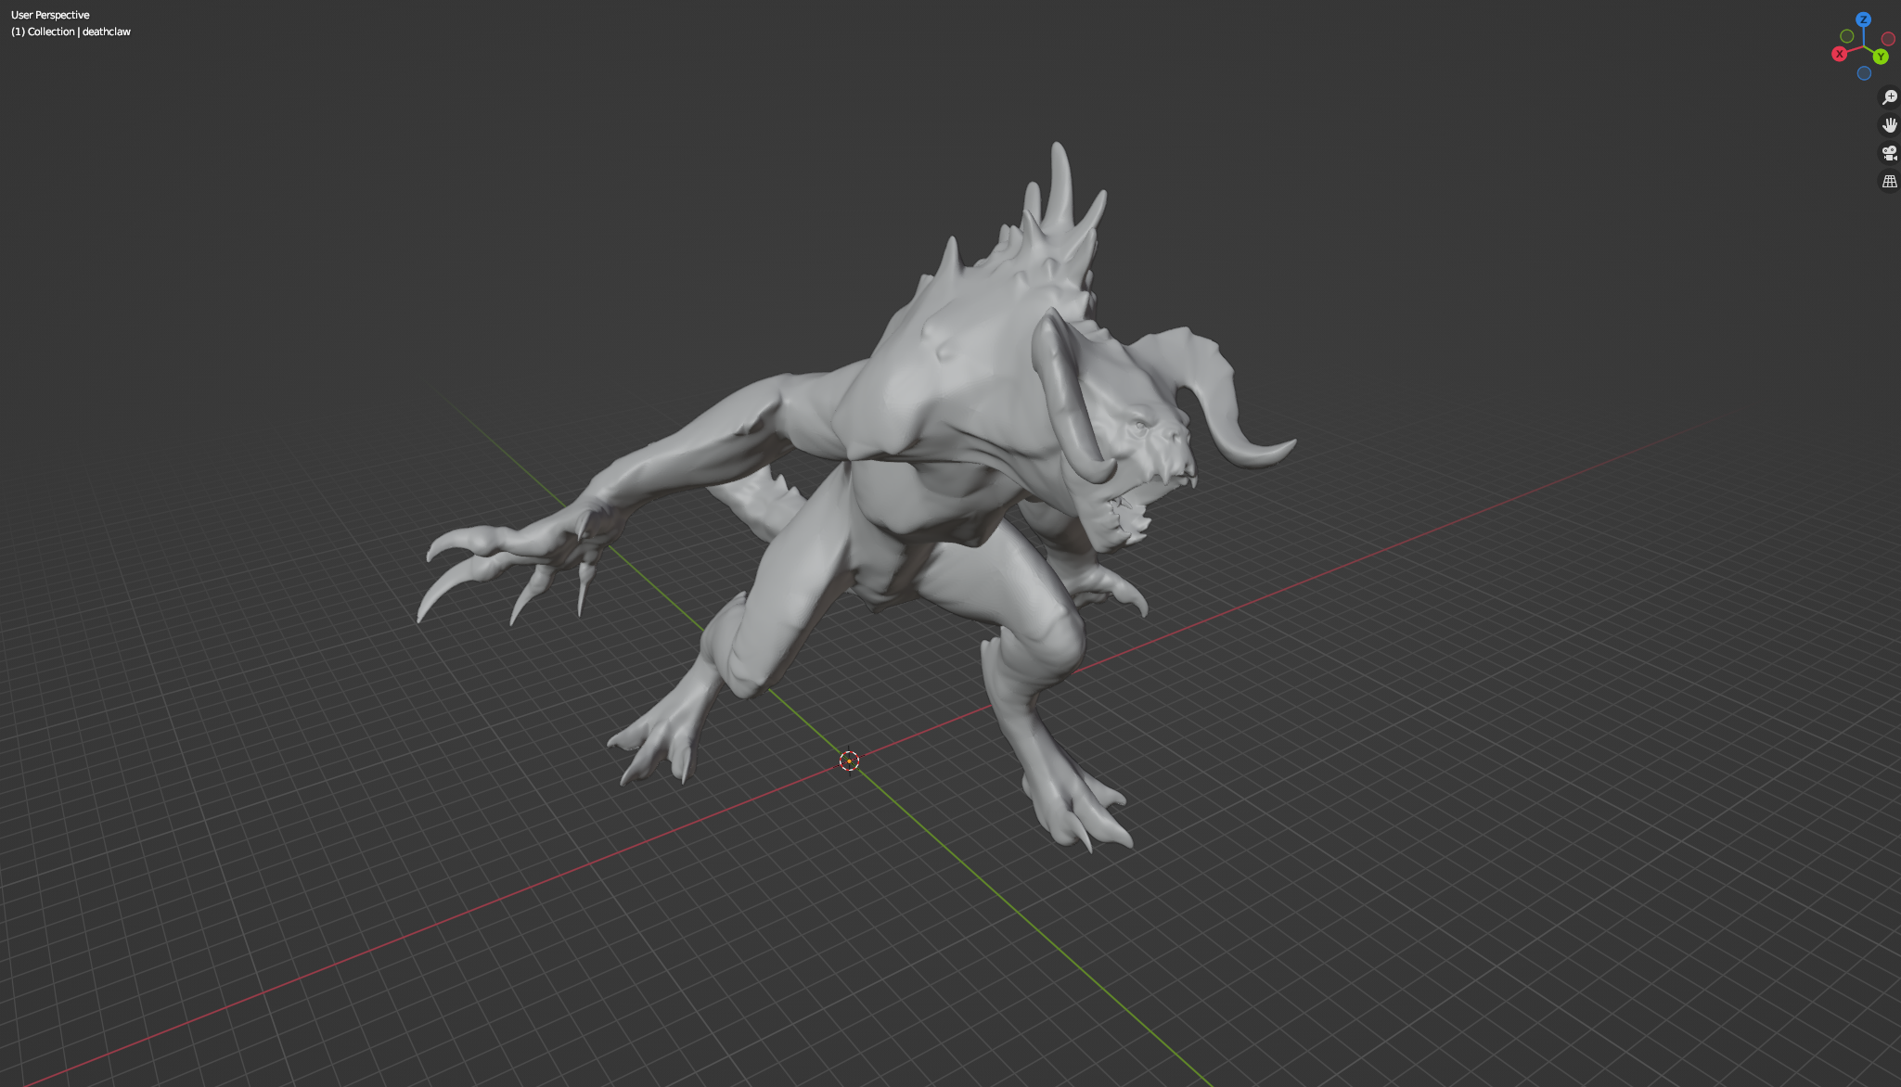Click the "(1) Collection | deathclaw" label

click(x=71, y=32)
